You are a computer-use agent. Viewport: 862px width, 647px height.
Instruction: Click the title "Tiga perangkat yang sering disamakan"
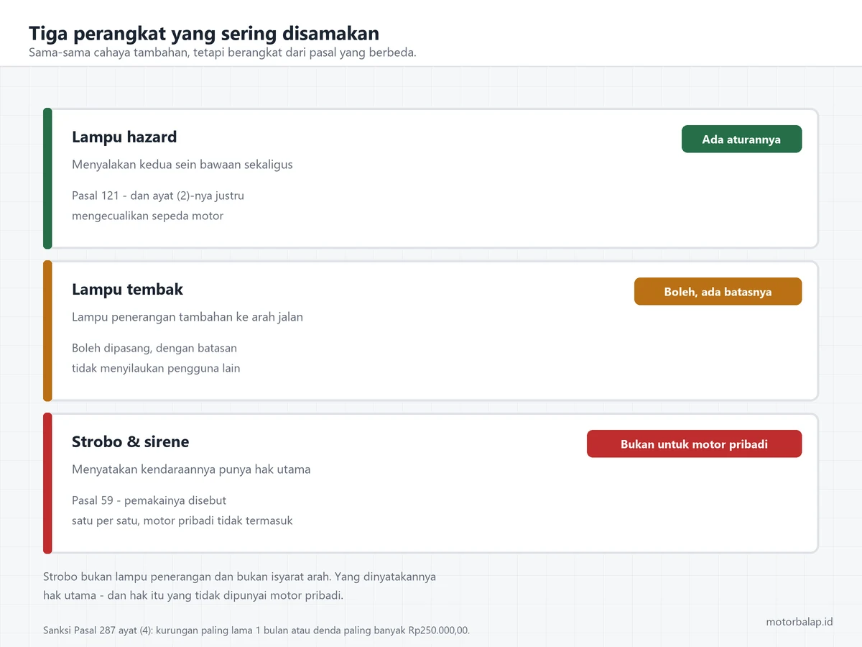click(204, 33)
